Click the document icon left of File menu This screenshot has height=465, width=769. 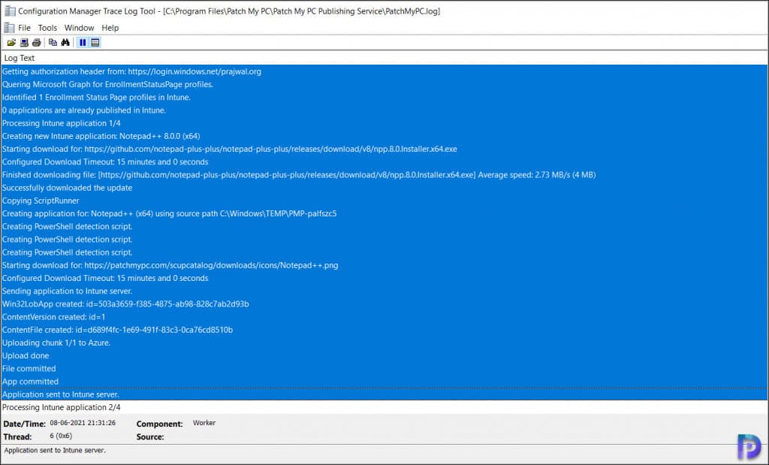click(x=9, y=28)
